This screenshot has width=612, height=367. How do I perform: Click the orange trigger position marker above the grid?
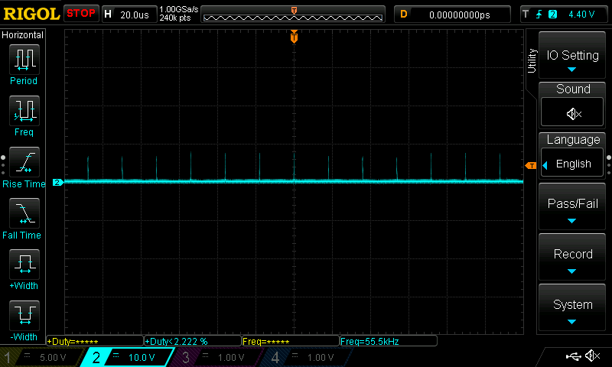click(294, 37)
